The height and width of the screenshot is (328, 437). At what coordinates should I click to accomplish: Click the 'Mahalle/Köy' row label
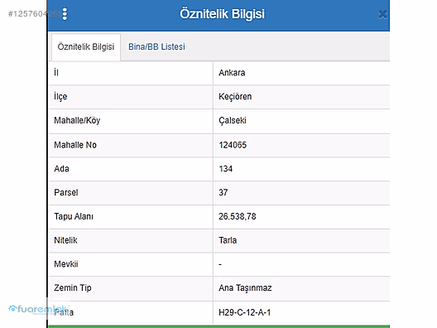tap(77, 120)
